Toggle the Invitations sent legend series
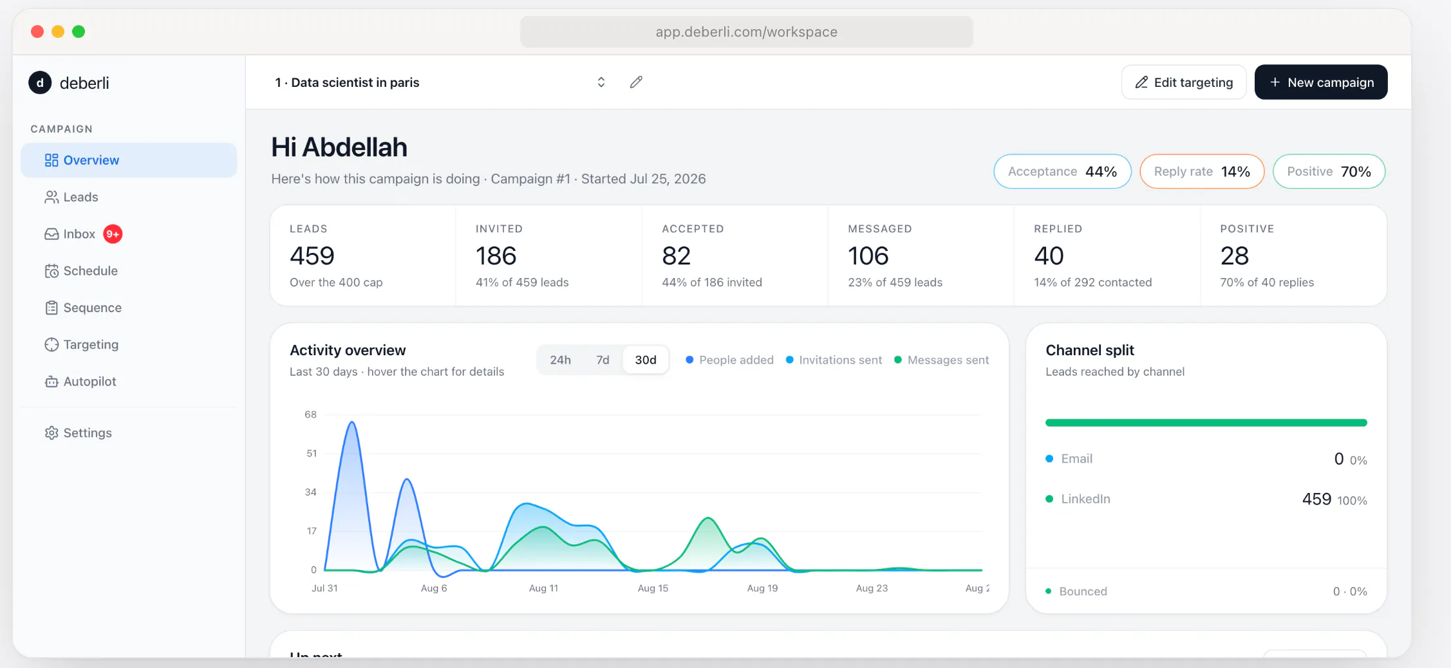1451x668 pixels. click(x=834, y=360)
